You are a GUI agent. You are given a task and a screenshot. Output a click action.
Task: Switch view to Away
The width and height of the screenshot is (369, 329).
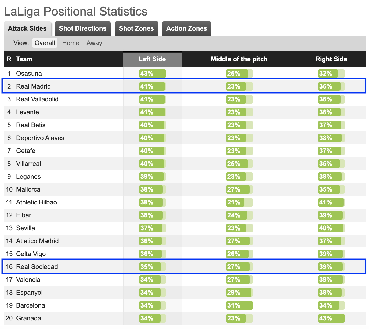tap(94, 43)
